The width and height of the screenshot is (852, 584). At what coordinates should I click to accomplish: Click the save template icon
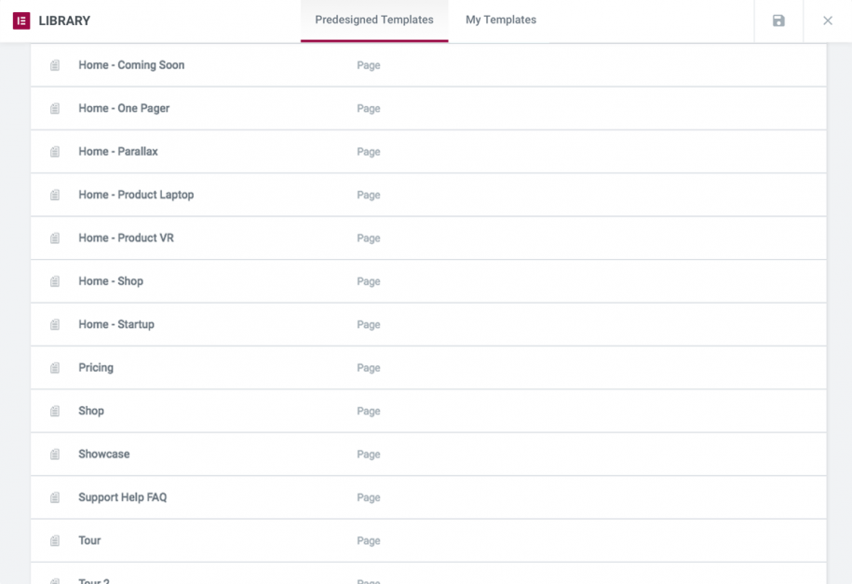coord(778,20)
